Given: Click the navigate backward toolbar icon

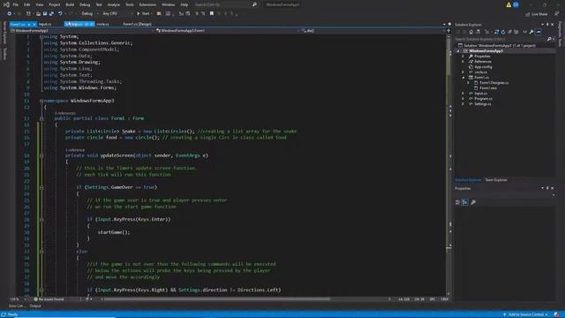Looking at the screenshot, I should tap(10, 14).
